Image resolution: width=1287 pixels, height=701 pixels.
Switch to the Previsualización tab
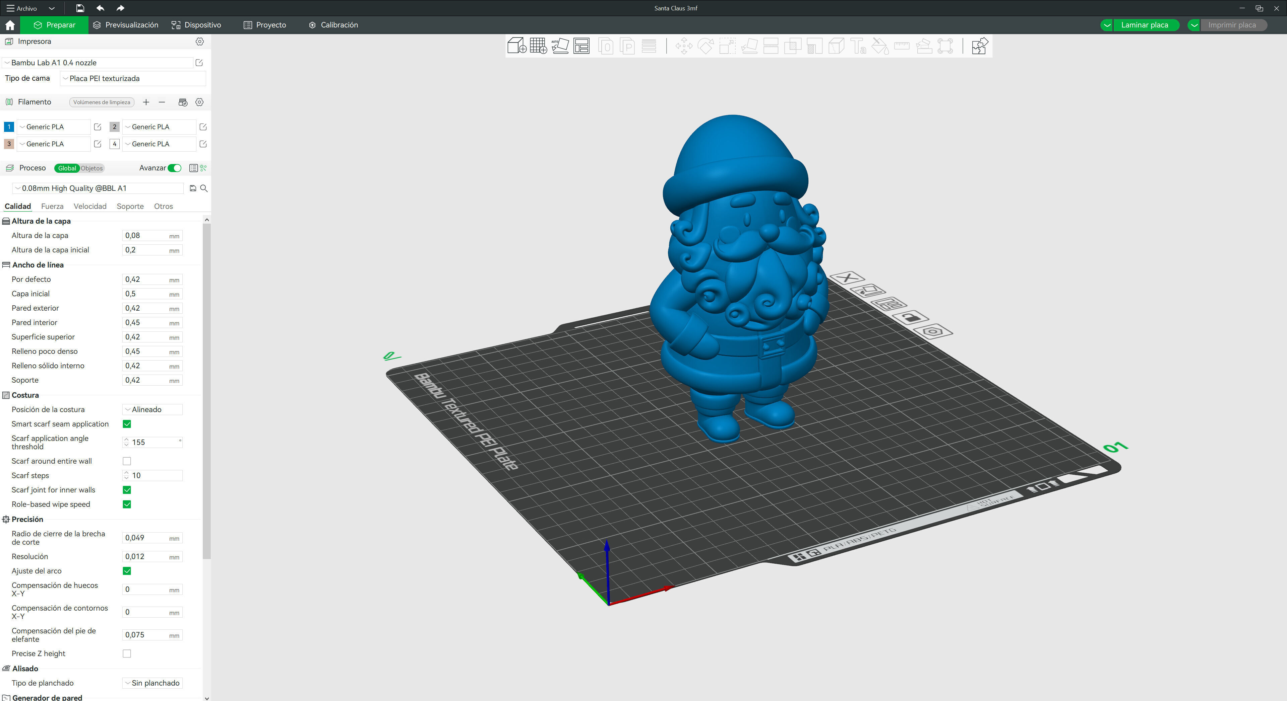pyautogui.click(x=126, y=25)
